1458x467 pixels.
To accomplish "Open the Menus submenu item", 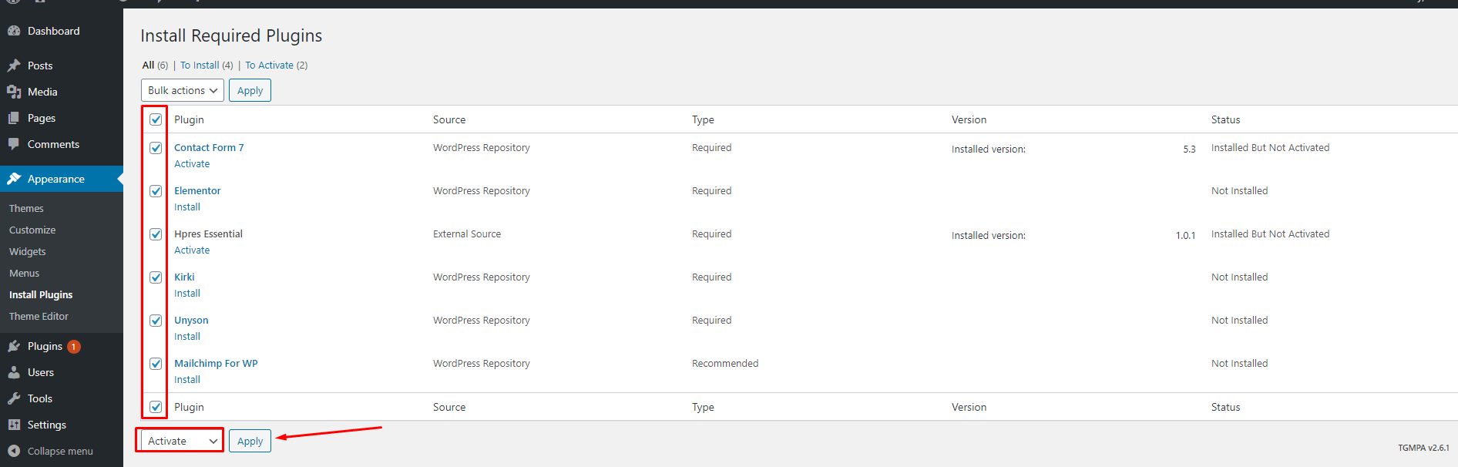I will coord(24,274).
